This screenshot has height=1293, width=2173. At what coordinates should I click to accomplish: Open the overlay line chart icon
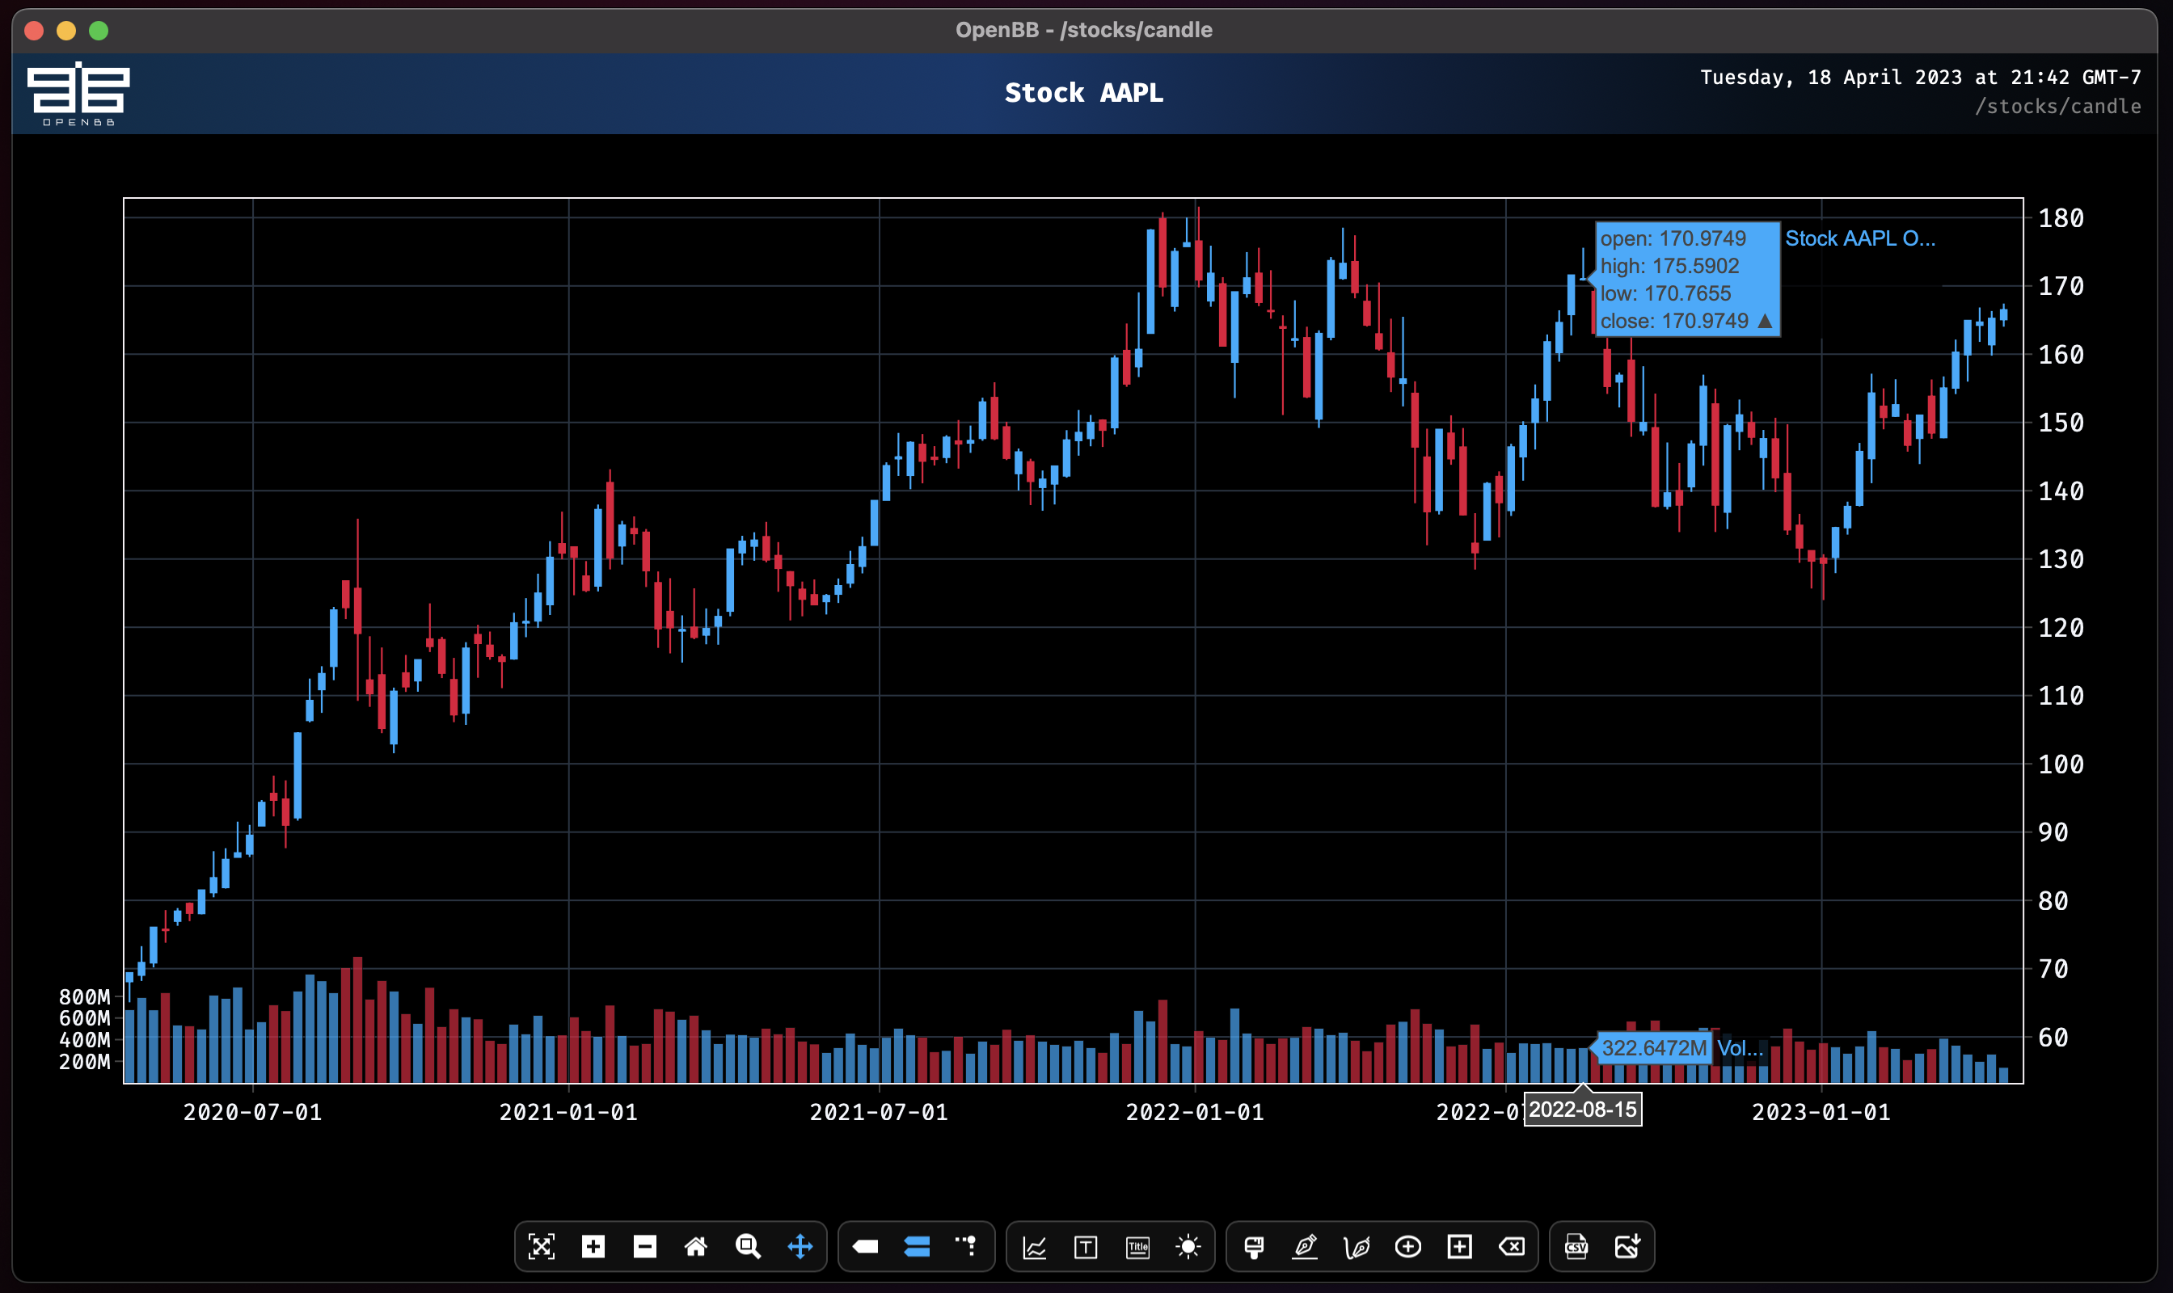point(1034,1247)
